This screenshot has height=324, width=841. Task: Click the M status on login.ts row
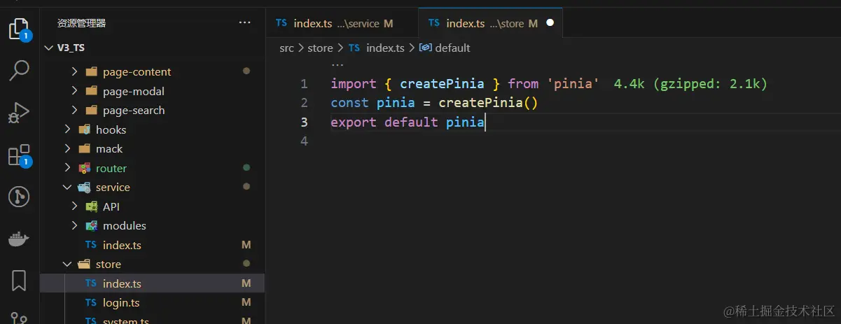pyautogui.click(x=246, y=303)
